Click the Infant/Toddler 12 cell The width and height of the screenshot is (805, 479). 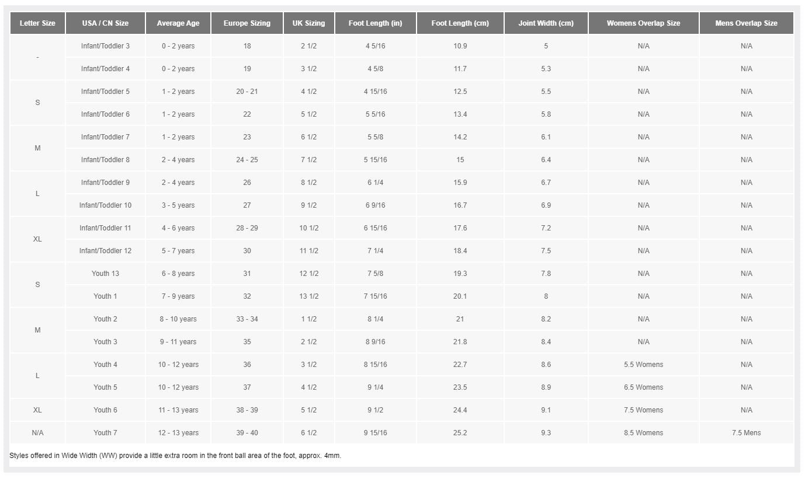coord(105,251)
